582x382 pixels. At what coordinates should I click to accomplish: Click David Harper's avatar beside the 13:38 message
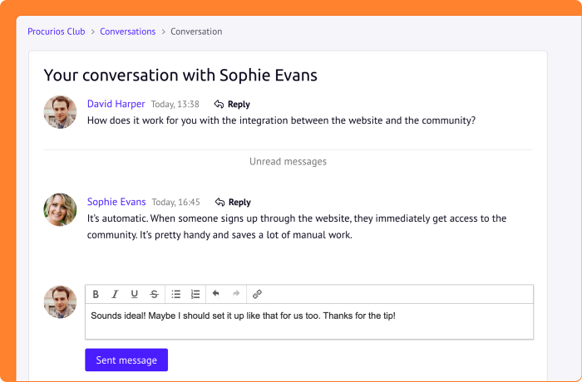pos(60,112)
